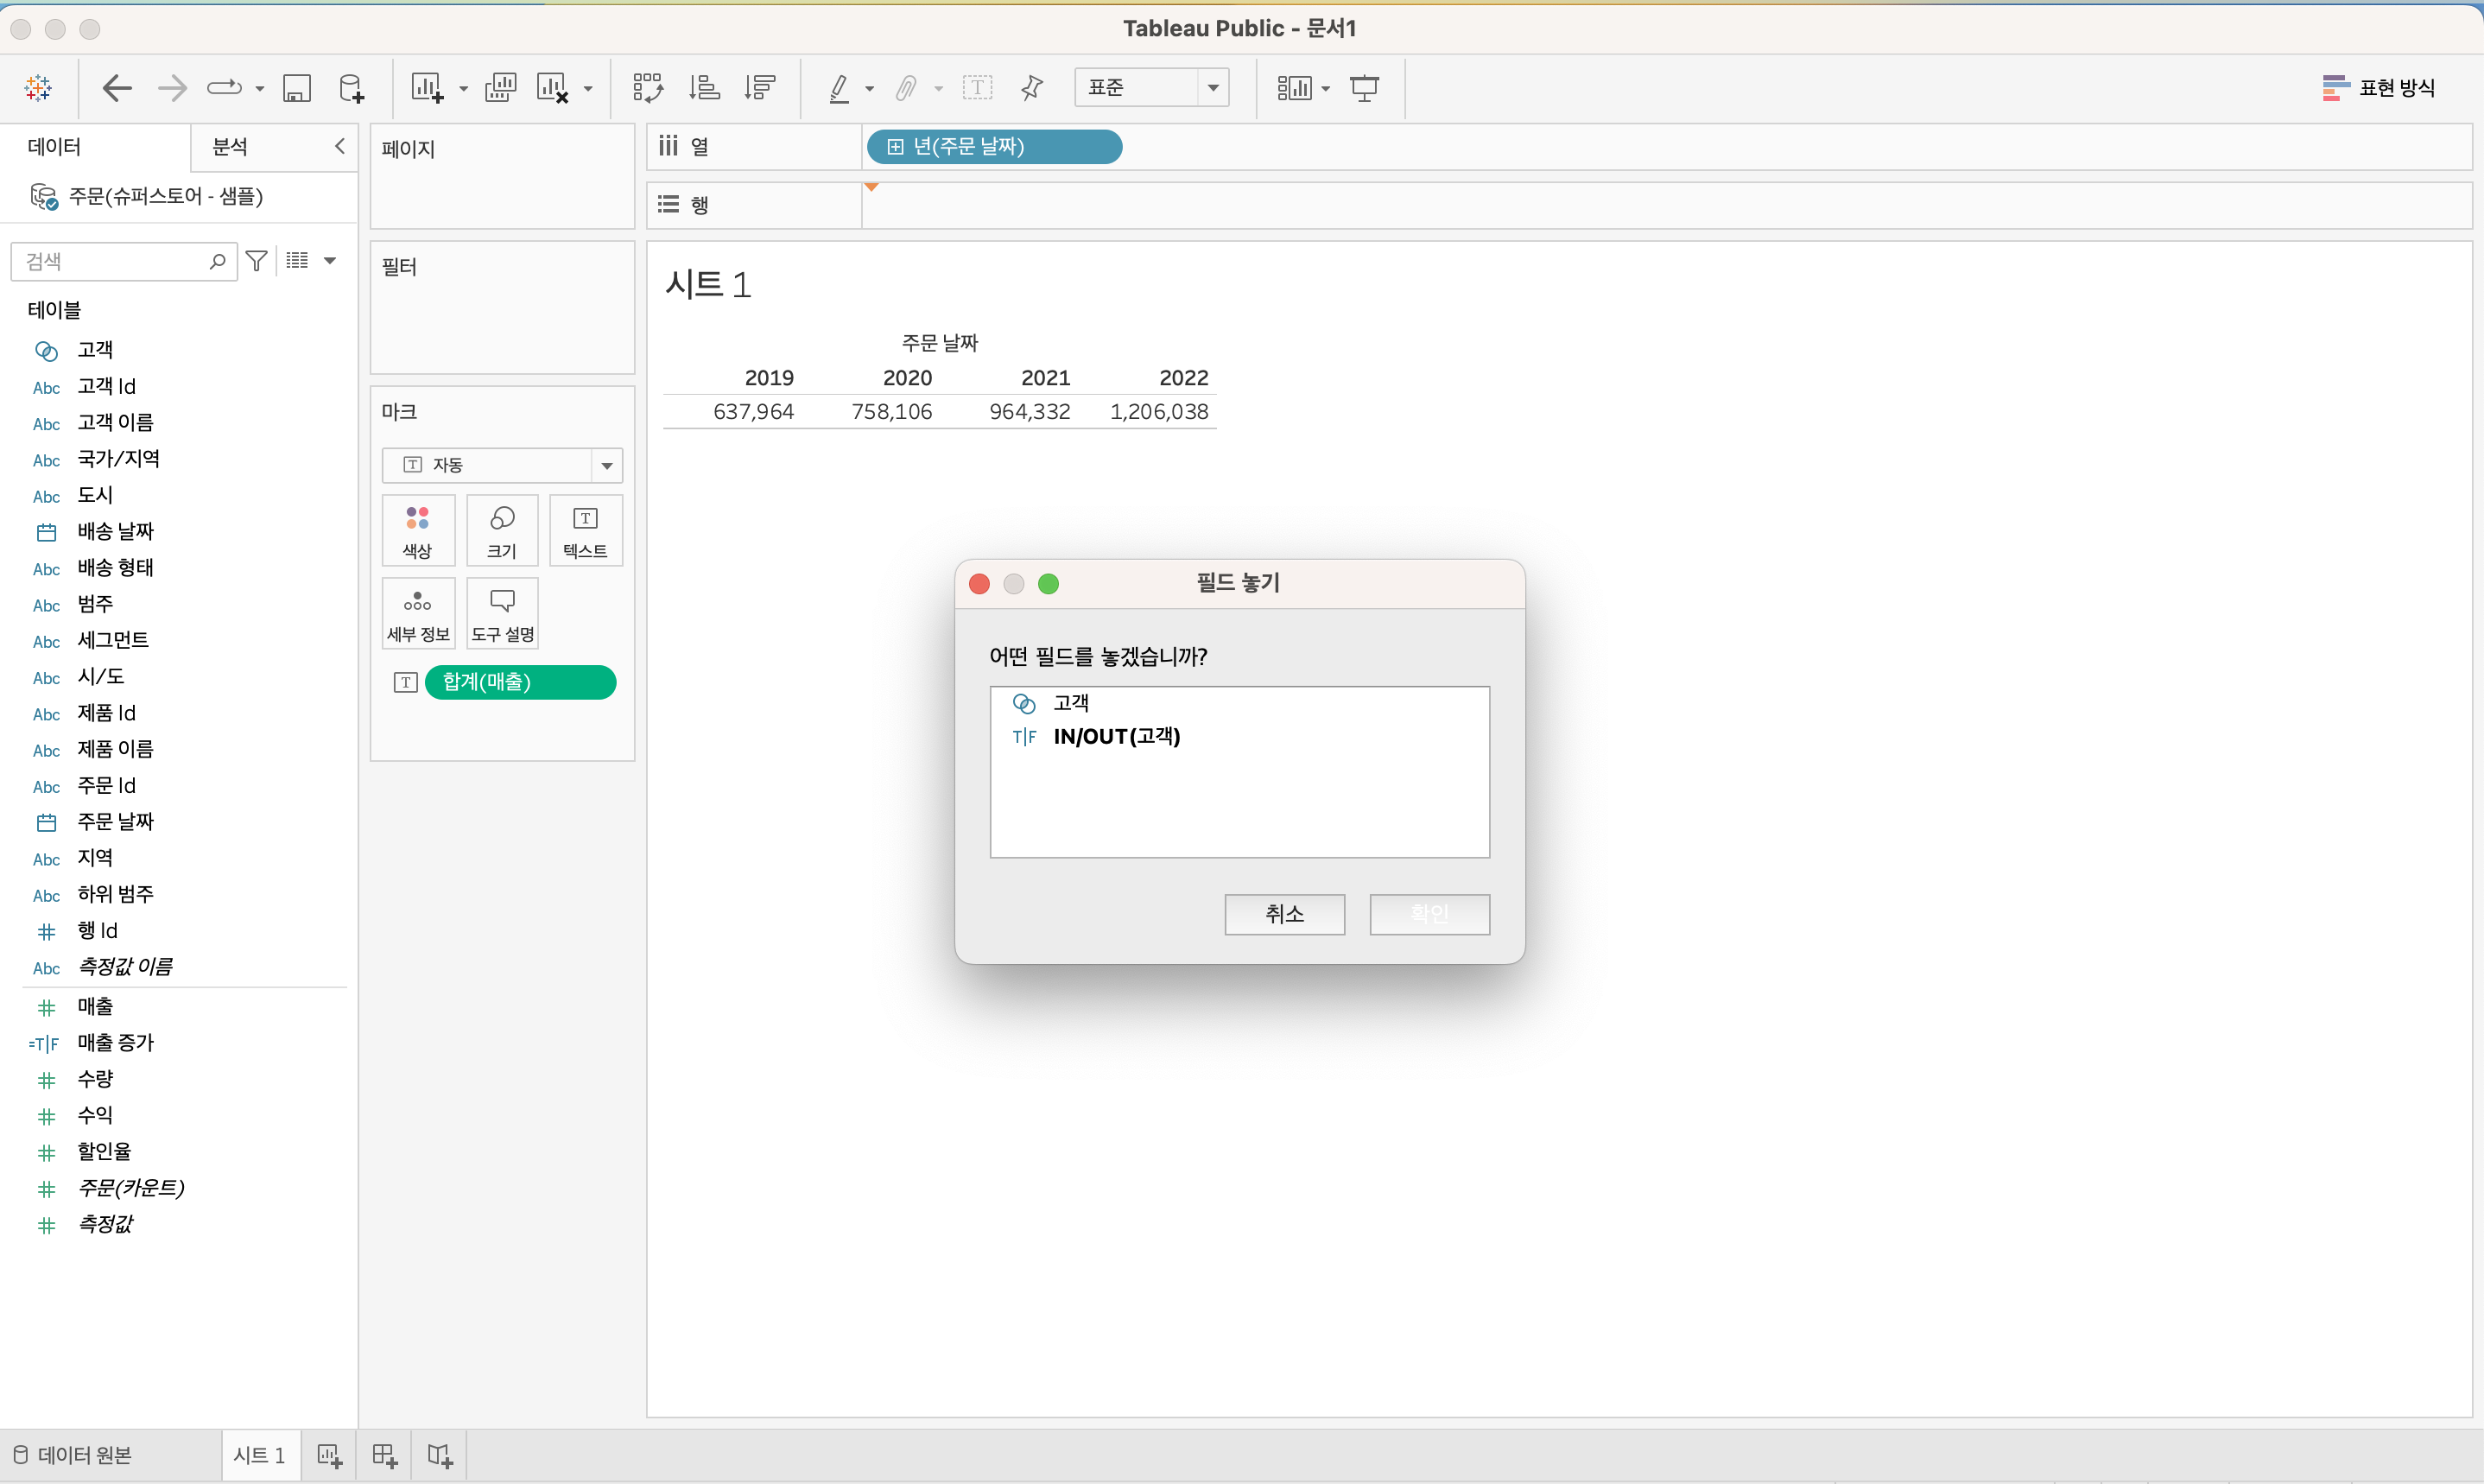This screenshot has width=2484, height=1484.
Task: Collapse the data pane chevron
Action: (x=339, y=146)
